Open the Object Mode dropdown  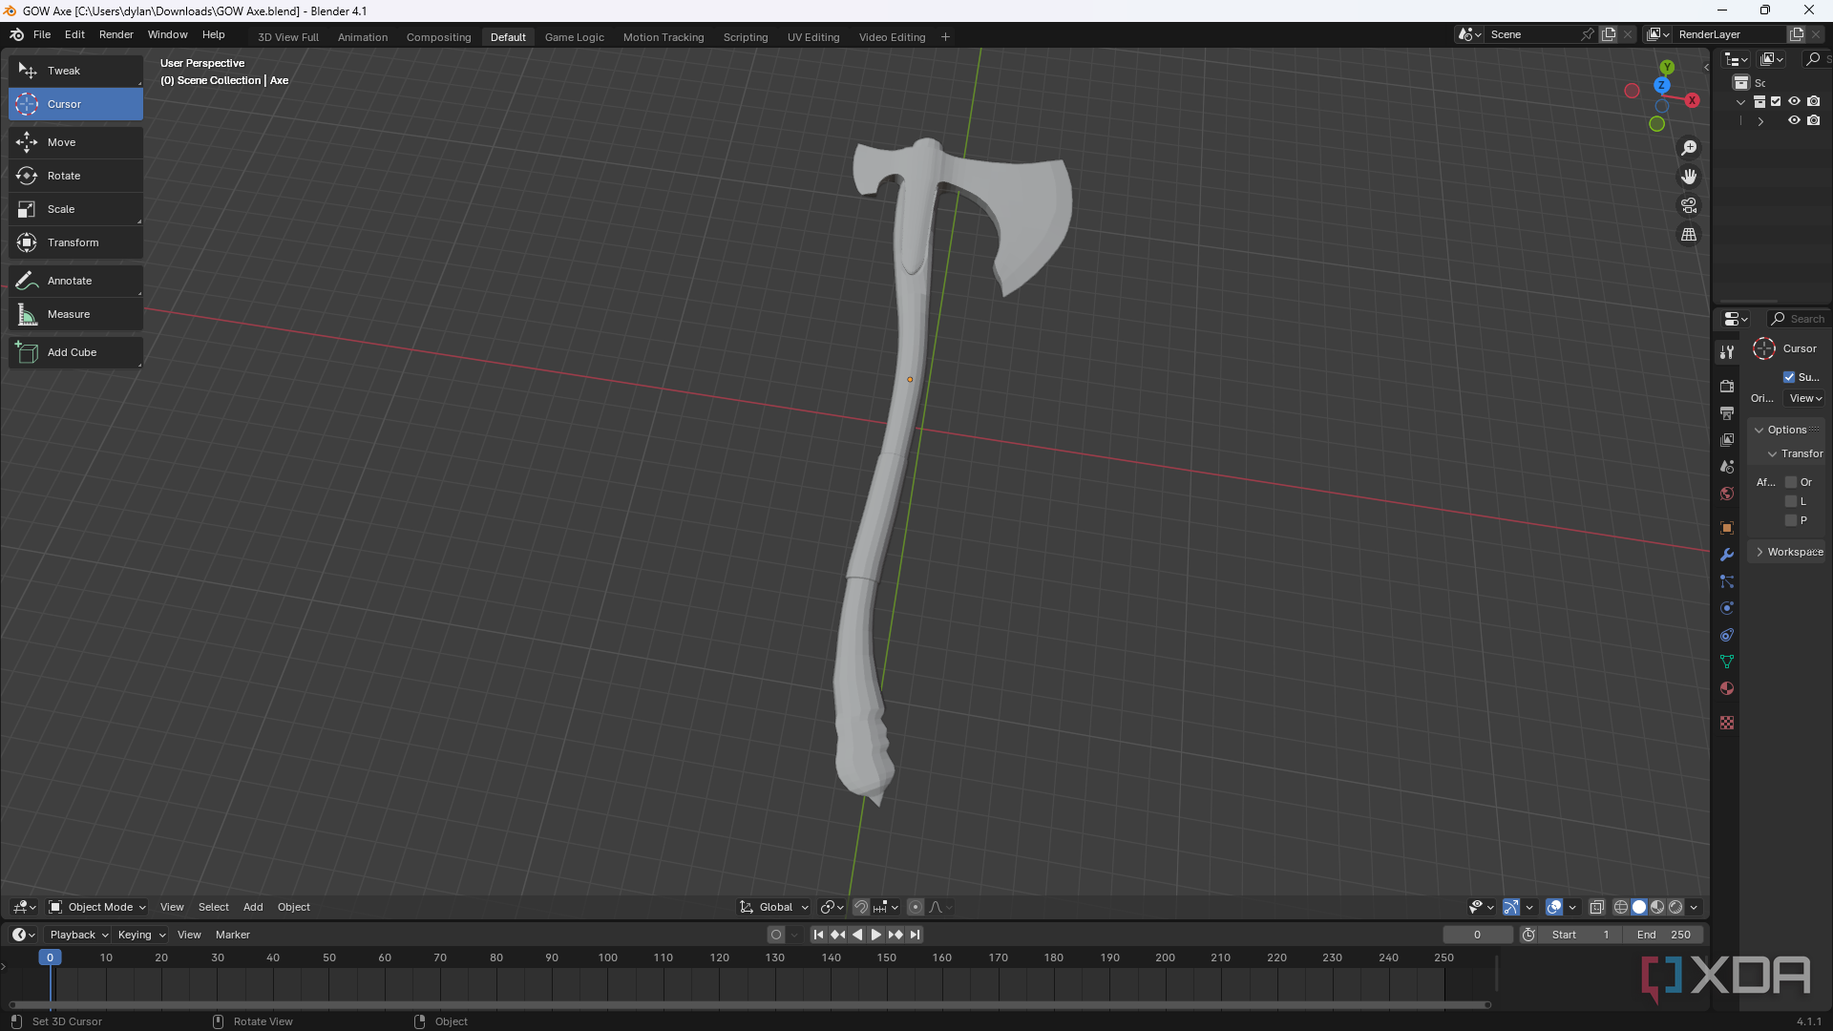(x=98, y=905)
